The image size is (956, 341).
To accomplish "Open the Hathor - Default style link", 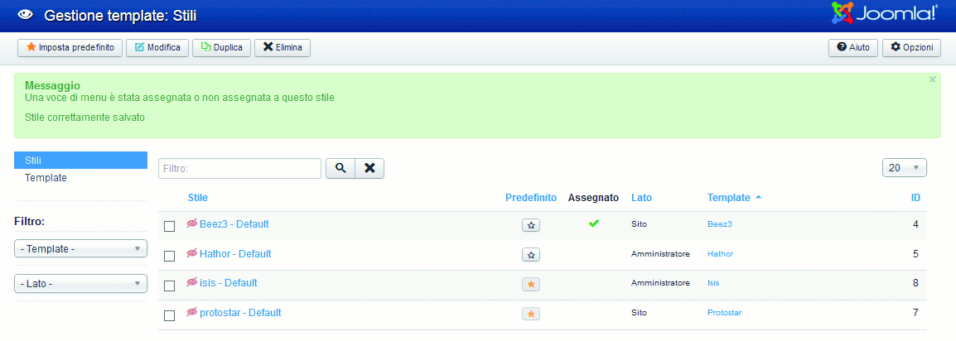I will (235, 253).
